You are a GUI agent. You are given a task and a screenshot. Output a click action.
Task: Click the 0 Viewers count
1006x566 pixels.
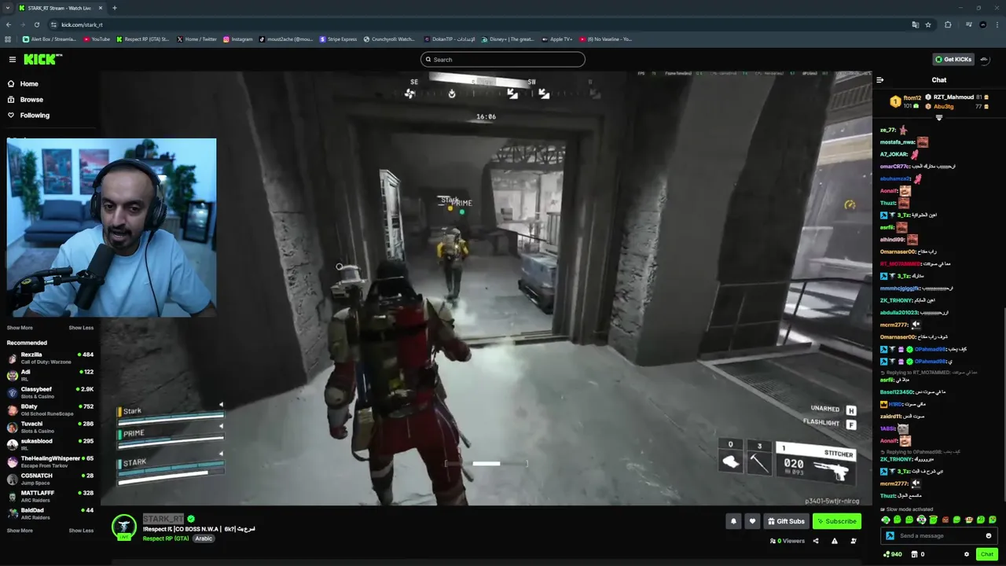click(787, 541)
